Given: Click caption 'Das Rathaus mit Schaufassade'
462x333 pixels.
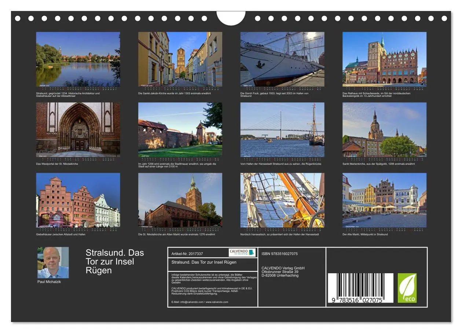Looking at the screenshot, I should (x=377, y=95).
